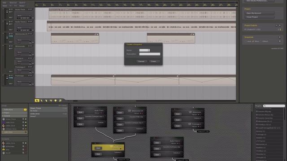The height and width of the screenshot is (161, 287).
Task: Click bar 20 on the timeline ruler
Action: click(165, 5)
